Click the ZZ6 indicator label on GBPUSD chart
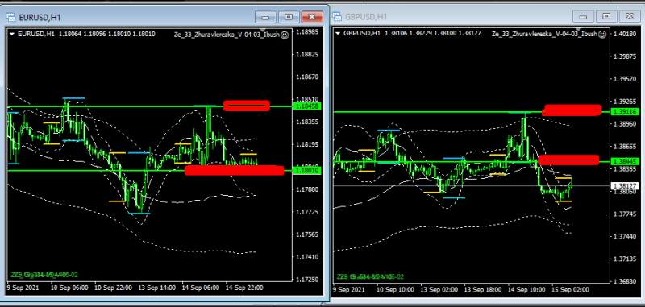 coord(370,276)
